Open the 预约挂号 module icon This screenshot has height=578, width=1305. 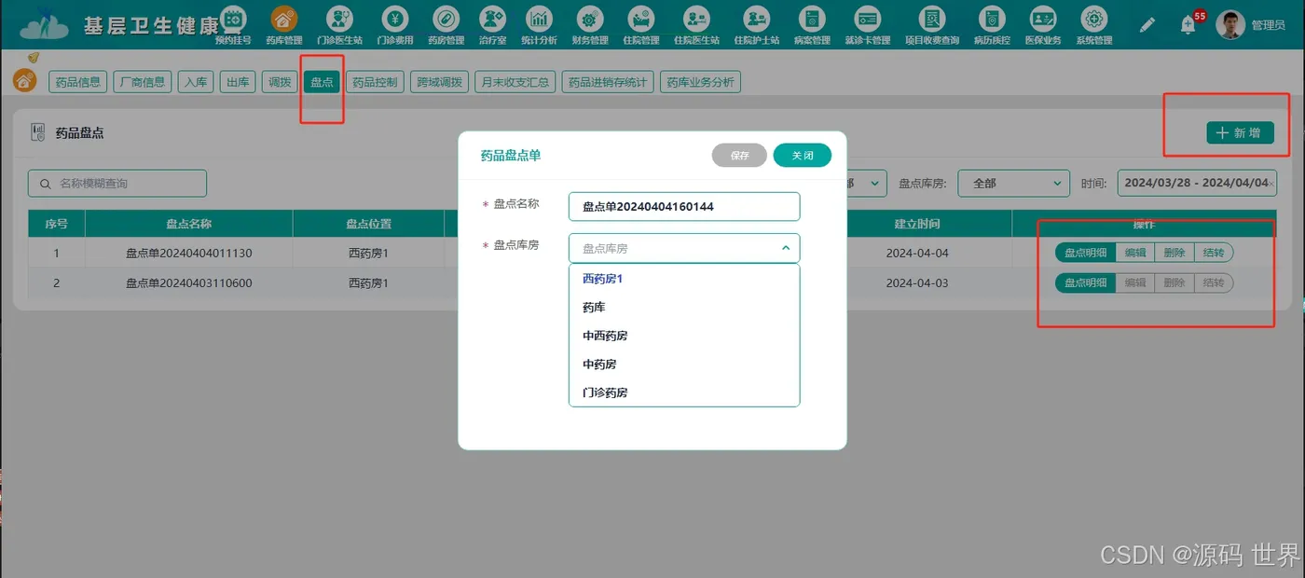click(x=233, y=19)
